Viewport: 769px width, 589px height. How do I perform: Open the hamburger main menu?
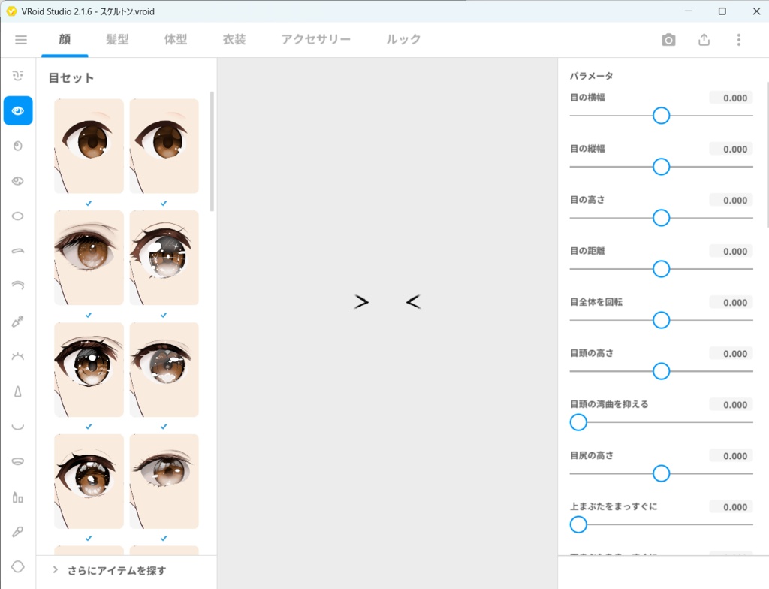click(x=20, y=40)
